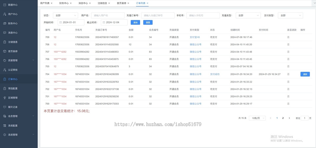Click the 充值订单号 input field

point(158,15)
